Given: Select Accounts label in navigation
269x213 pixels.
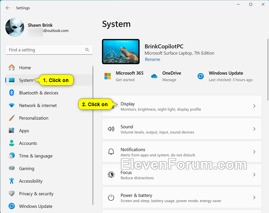Looking at the screenshot, I should pos(28,143).
